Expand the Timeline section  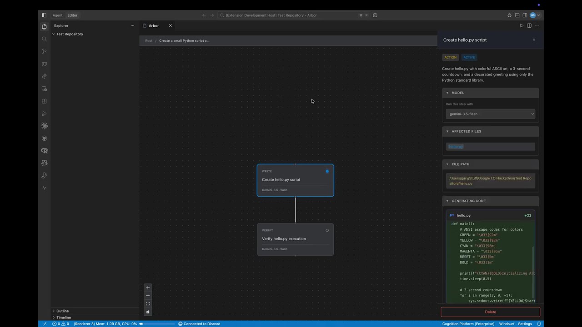pos(63,317)
